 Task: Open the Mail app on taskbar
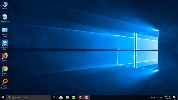pyautogui.click(x=61, y=97)
